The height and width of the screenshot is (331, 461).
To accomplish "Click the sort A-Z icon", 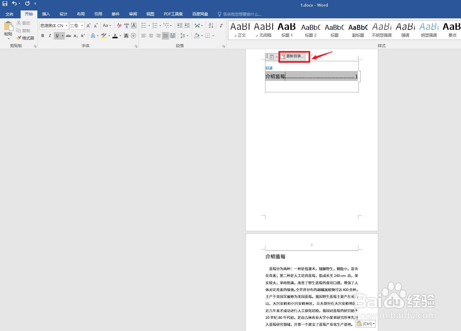I will pos(211,26).
